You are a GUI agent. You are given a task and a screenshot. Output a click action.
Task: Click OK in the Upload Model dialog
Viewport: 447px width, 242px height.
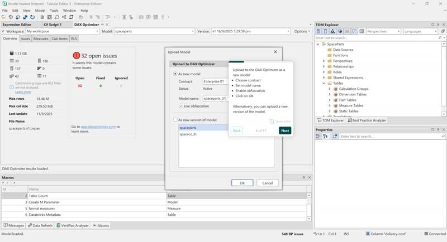[x=242, y=183]
